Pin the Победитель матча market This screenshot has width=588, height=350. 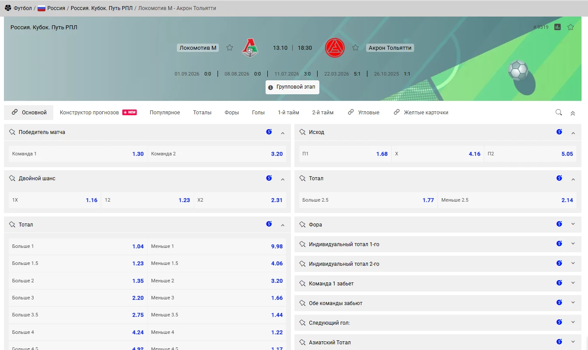pos(12,132)
